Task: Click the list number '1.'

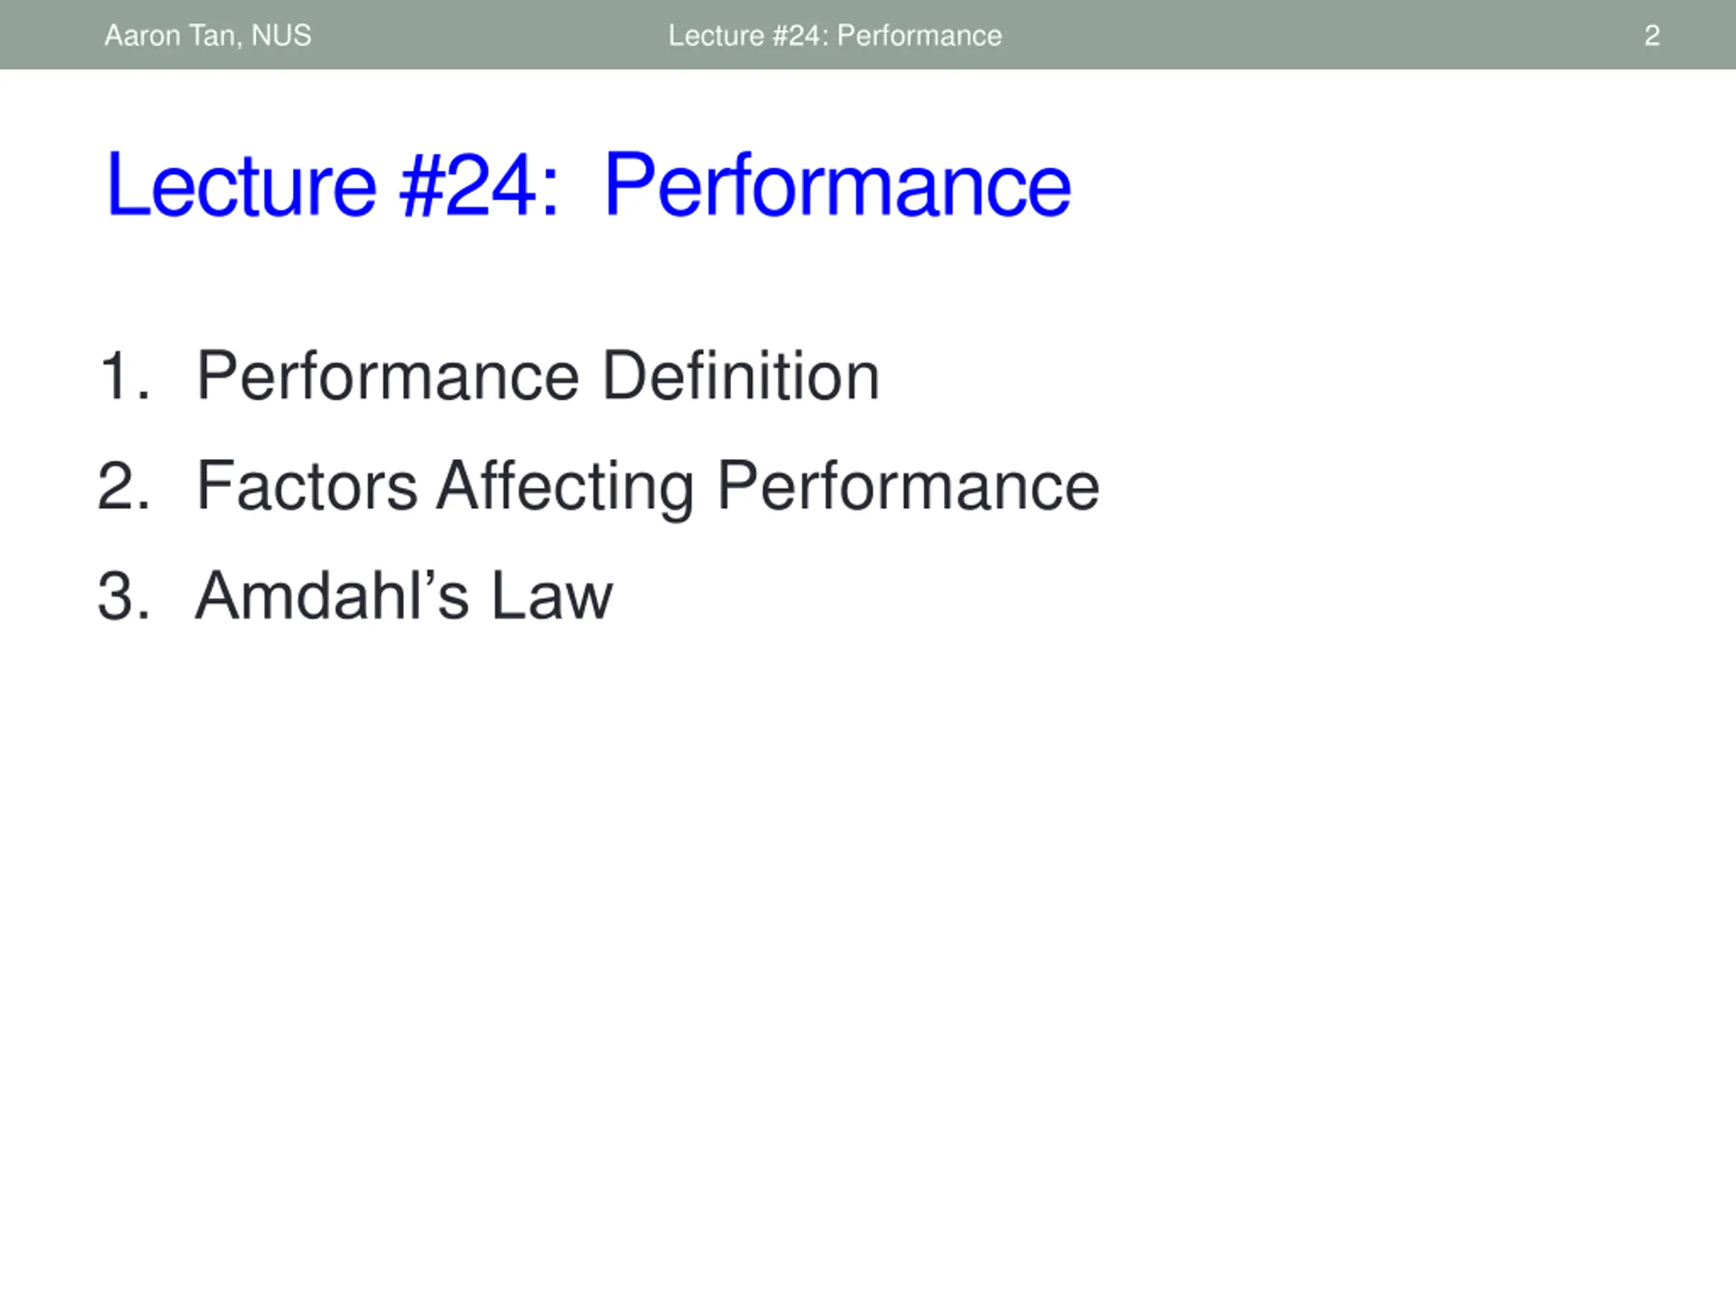Action: click(x=124, y=377)
